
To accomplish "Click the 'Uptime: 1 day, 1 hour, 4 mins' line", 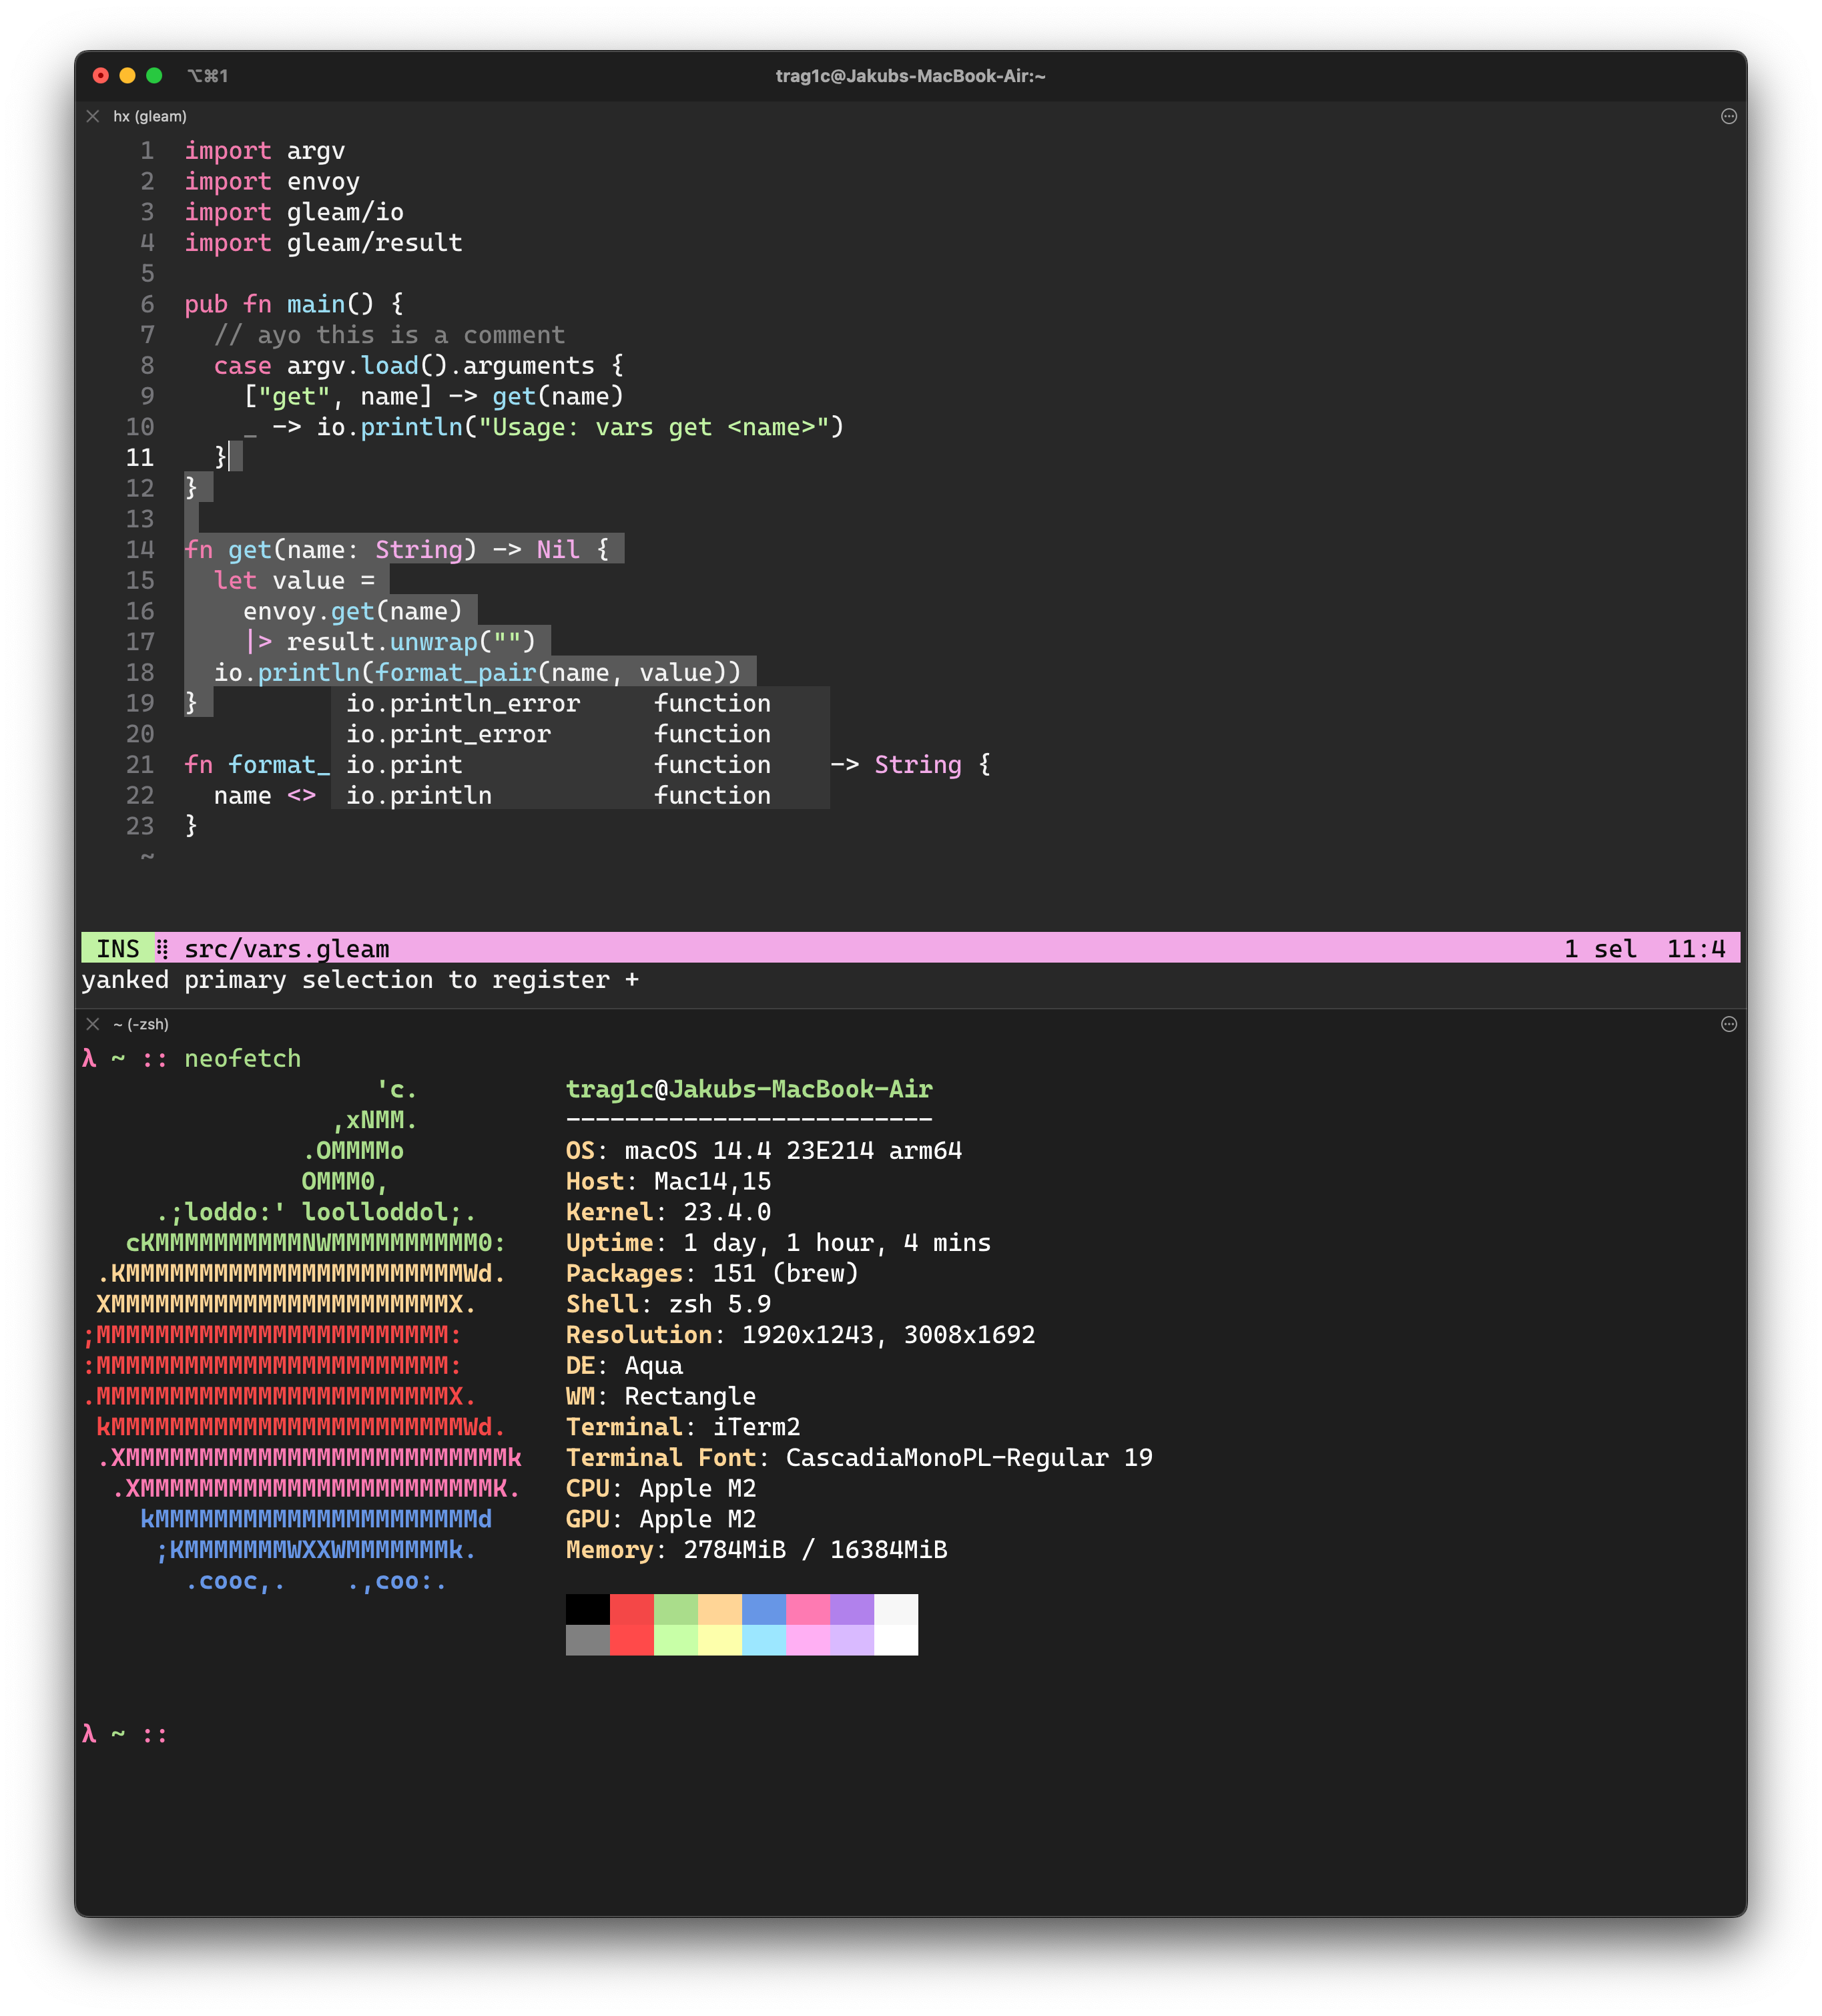I will pyautogui.click(x=778, y=1242).
